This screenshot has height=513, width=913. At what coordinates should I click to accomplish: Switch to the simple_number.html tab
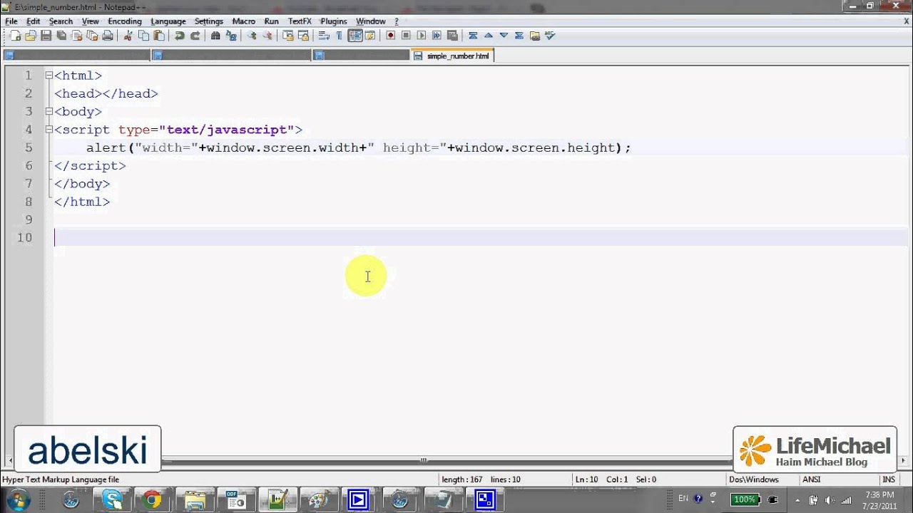pyautogui.click(x=452, y=56)
